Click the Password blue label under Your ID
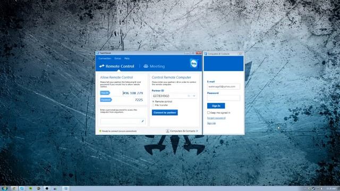This screenshot has width=340, height=191. pyautogui.click(x=106, y=100)
